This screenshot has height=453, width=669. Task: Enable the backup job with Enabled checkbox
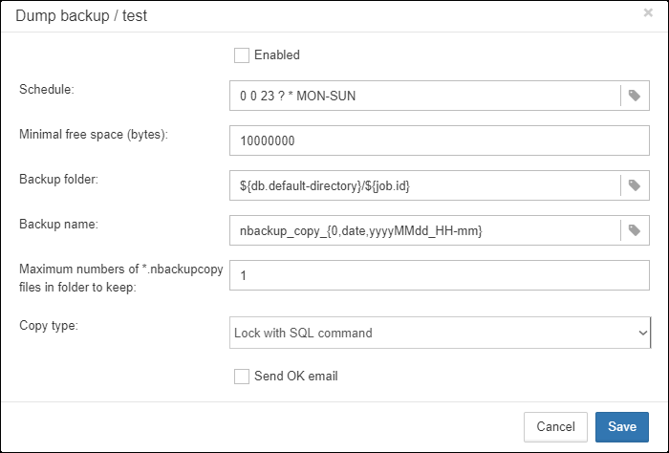pyautogui.click(x=242, y=55)
